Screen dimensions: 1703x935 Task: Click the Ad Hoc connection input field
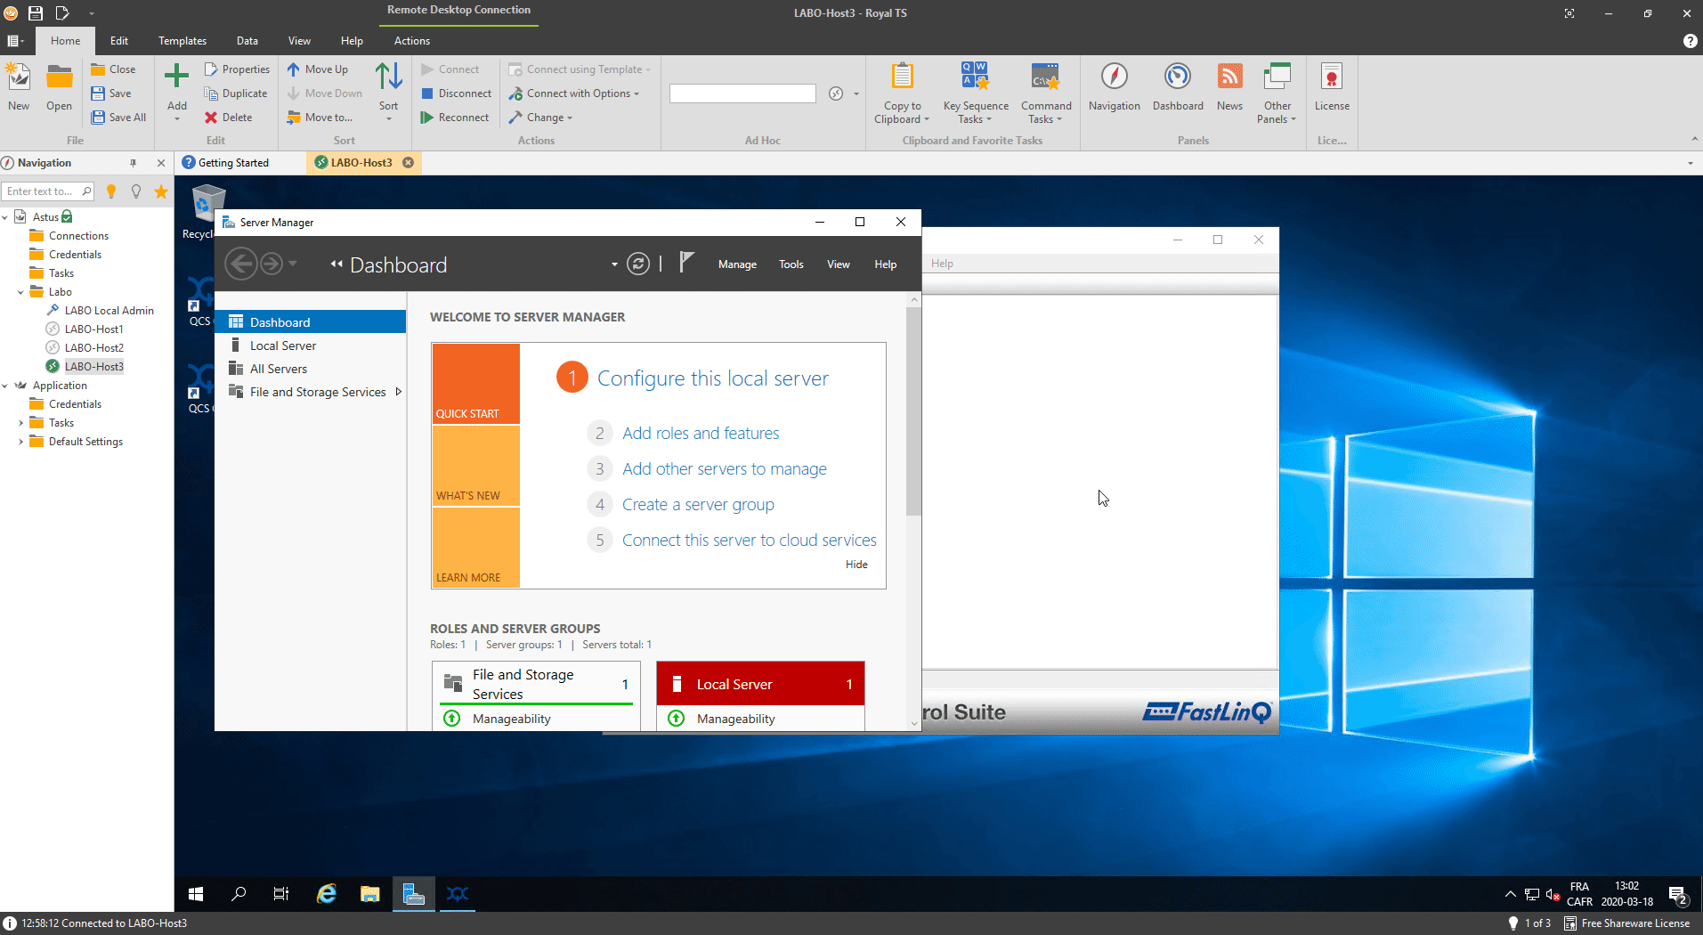pyautogui.click(x=742, y=93)
